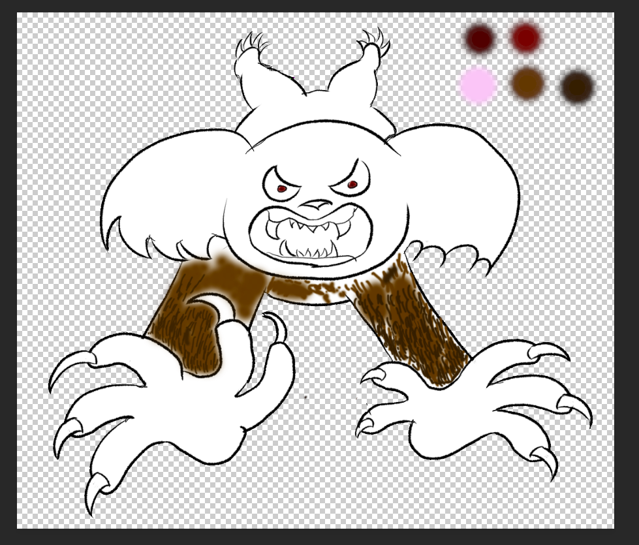This screenshot has width=639, height=545.
Task: Choose the darkest brown color swatch
Action: 577,86
